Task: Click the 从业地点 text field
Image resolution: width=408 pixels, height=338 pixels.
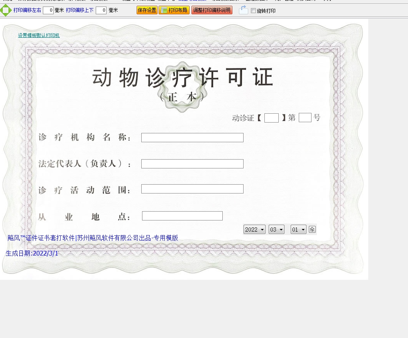Action: coord(182,216)
